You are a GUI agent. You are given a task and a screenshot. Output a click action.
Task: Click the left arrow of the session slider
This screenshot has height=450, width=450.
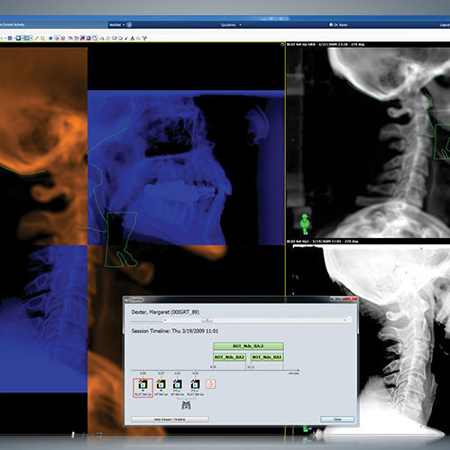click(x=165, y=320)
